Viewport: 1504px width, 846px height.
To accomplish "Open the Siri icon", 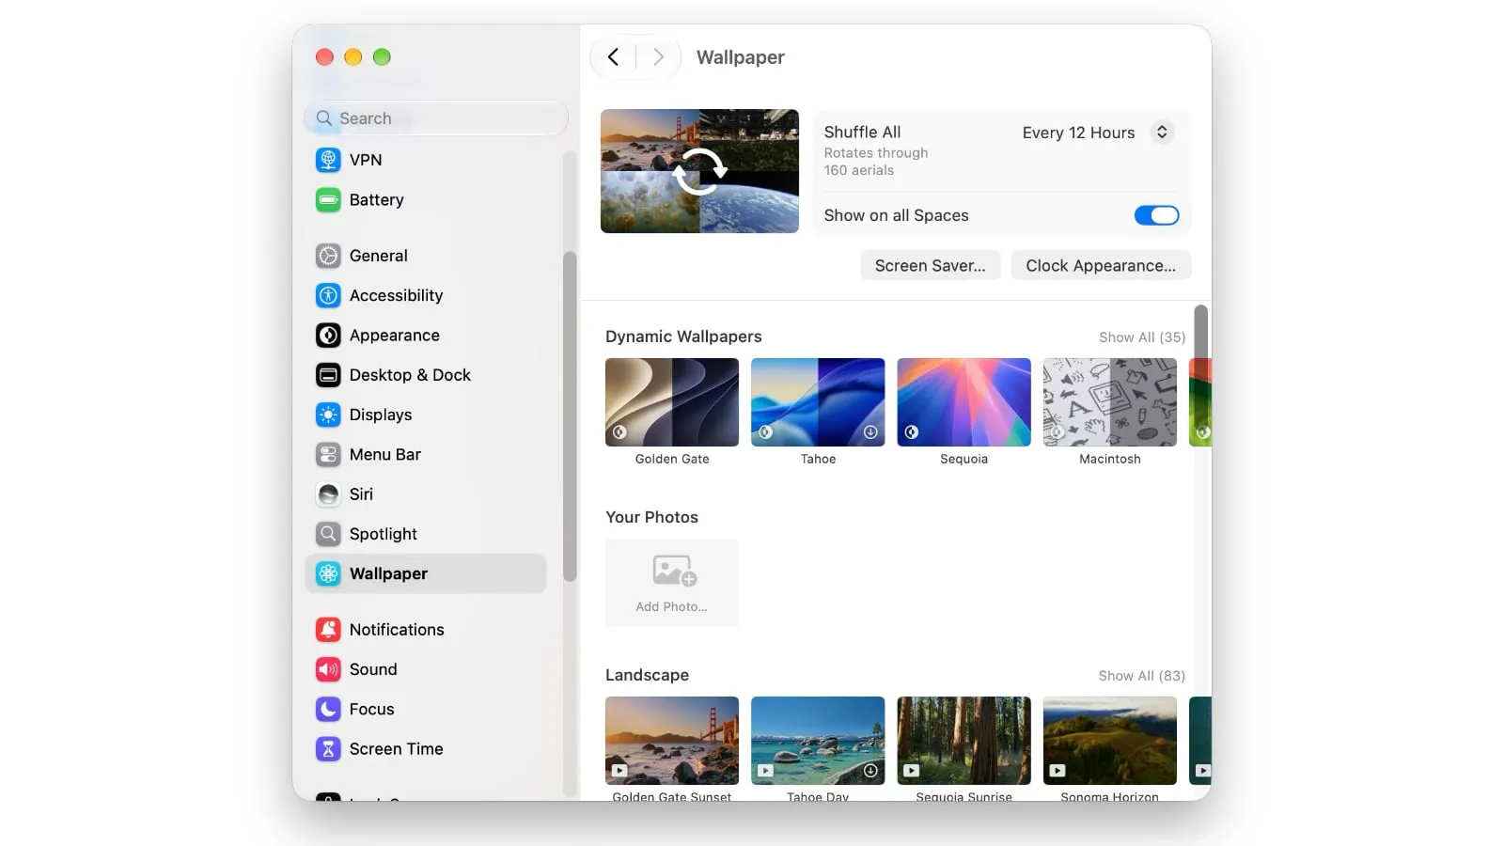I will (328, 494).
